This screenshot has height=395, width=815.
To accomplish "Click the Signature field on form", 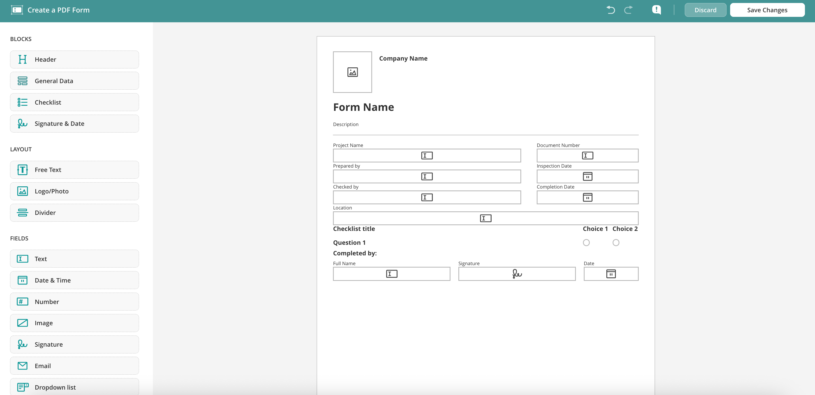I will (x=517, y=274).
